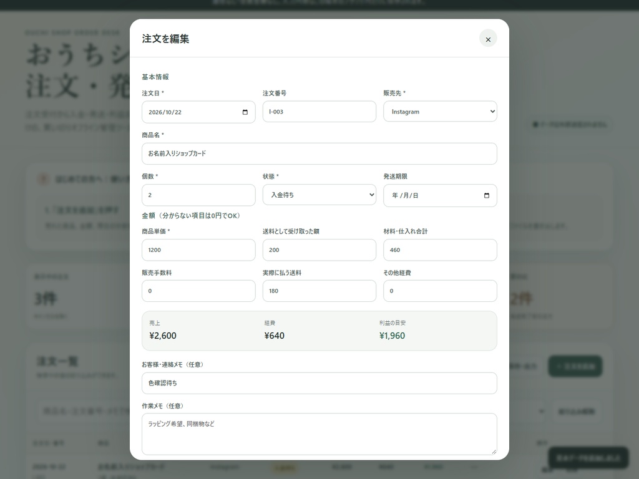Click the その他経費 field containing 0
The image size is (639, 479).
[440, 291]
